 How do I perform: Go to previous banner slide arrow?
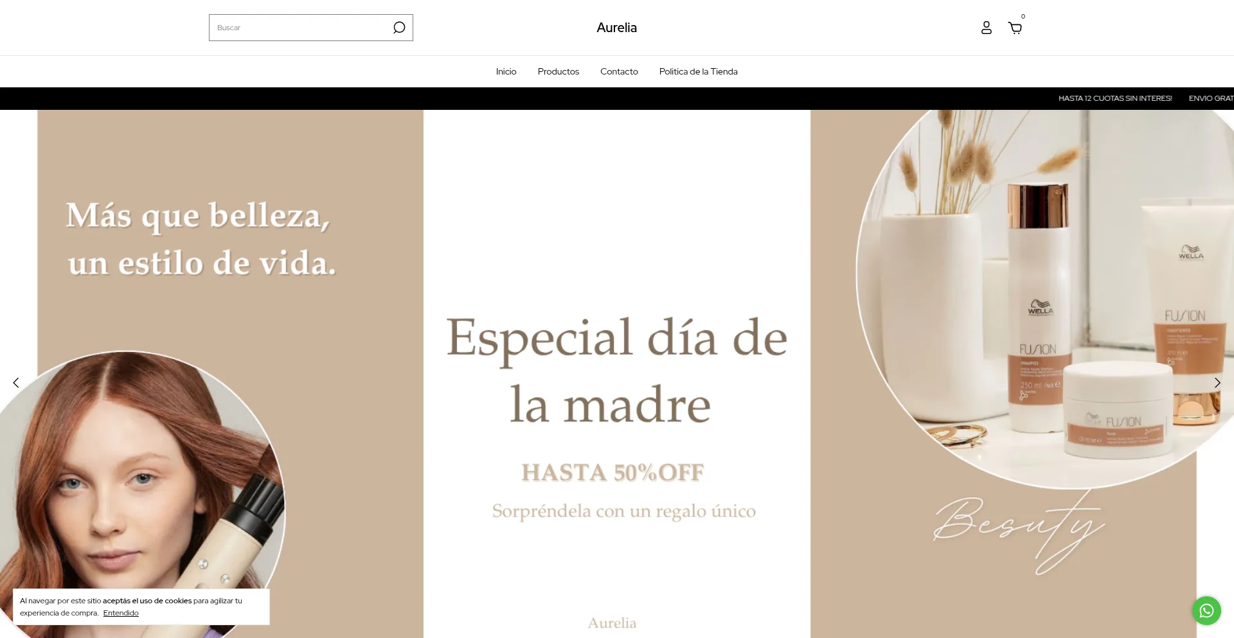pyautogui.click(x=16, y=383)
